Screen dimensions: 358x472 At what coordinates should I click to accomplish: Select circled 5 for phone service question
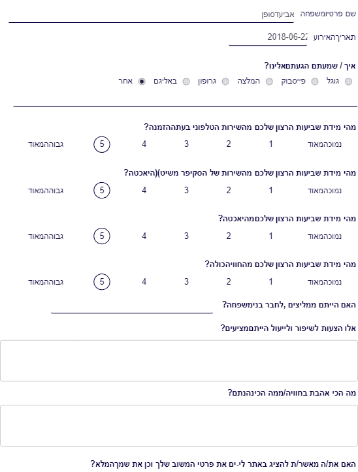click(102, 144)
